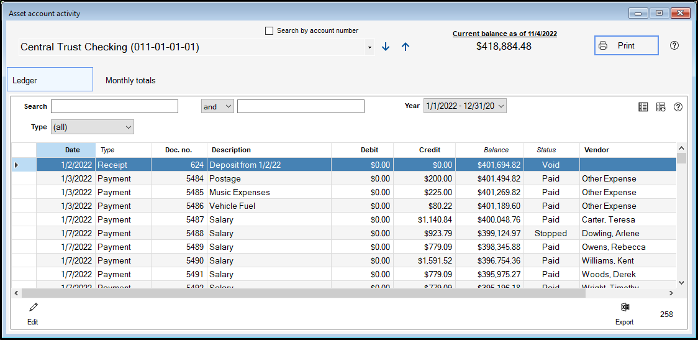This screenshot has width=698, height=340.
Task: Click the blue down arrow for next account
Action: pos(386,47)
